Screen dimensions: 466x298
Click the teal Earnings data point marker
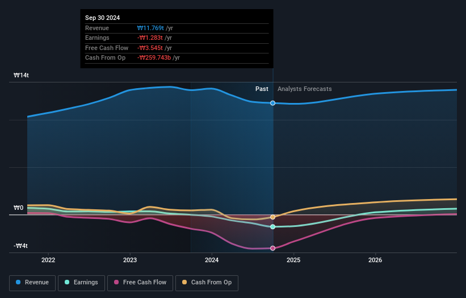click(x=272, y=227)
